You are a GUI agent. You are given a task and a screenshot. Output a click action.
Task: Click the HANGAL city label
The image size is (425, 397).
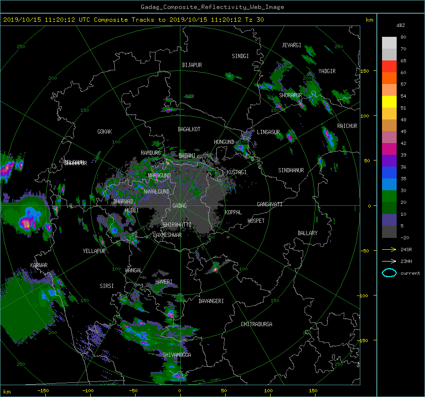click(133, 270)
